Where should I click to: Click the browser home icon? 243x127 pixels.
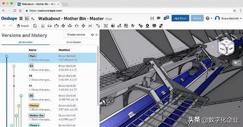click(x=20, y=11)
